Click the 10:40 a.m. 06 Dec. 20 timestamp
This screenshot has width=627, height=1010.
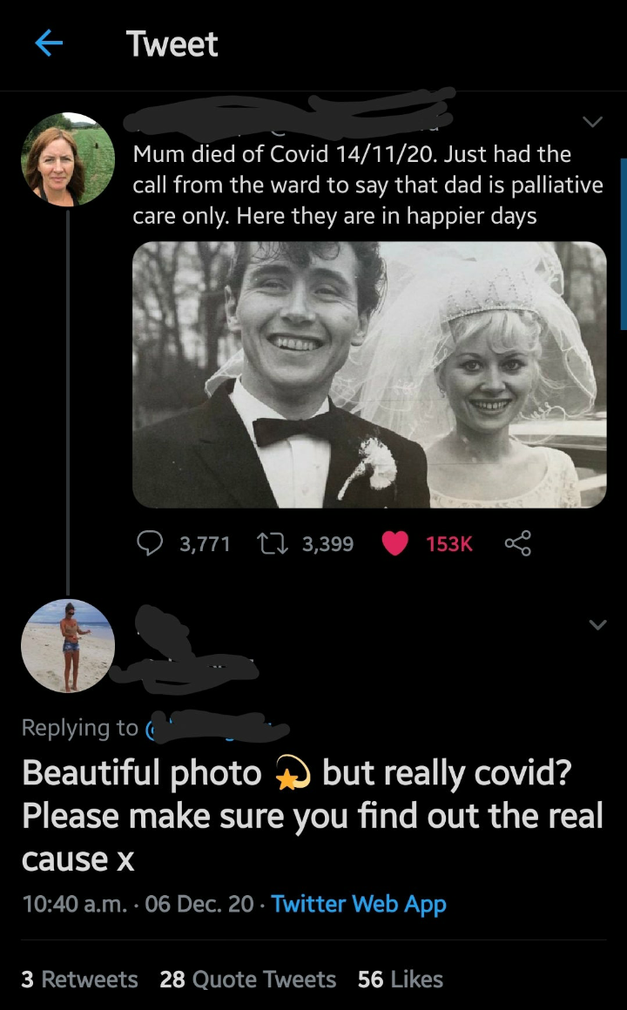click(x=139, y=904)
